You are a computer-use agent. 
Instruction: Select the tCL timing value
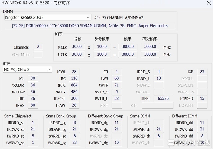(33, 78)
